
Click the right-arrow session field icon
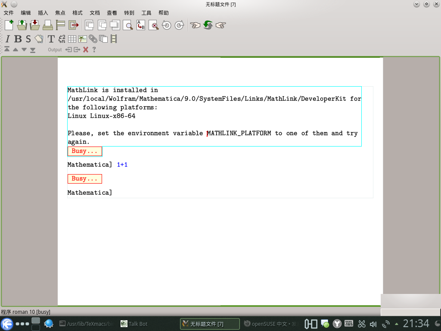[77, 50]
